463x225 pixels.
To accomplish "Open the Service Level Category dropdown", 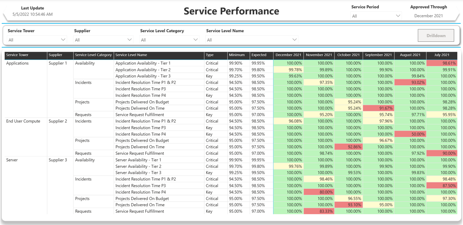I will click(169, 40).
